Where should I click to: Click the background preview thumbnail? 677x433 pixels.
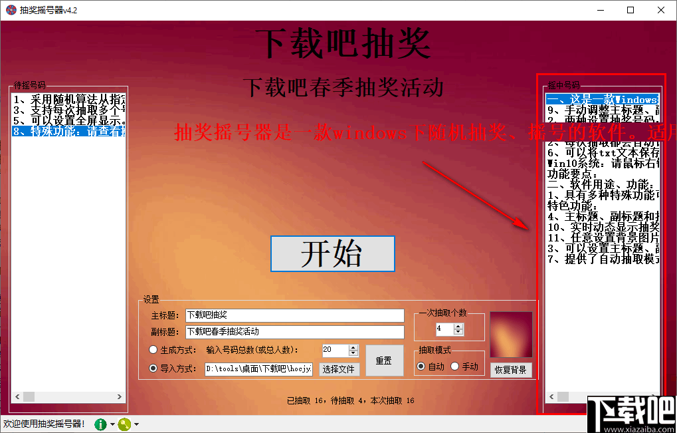(x=511, y=335)
